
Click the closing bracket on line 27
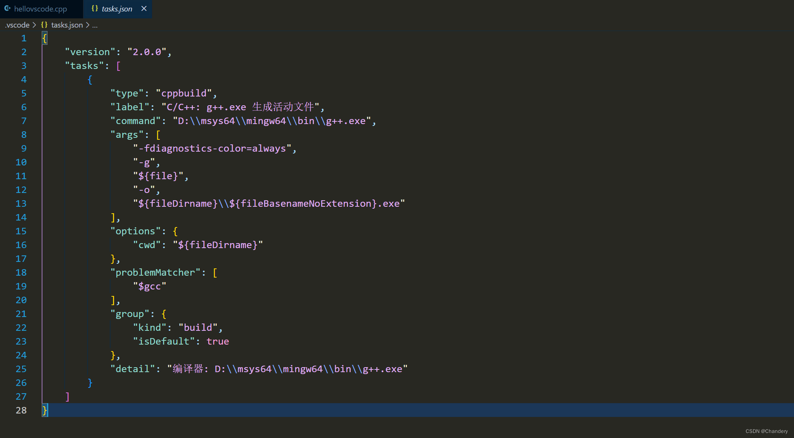pos(67,397)
